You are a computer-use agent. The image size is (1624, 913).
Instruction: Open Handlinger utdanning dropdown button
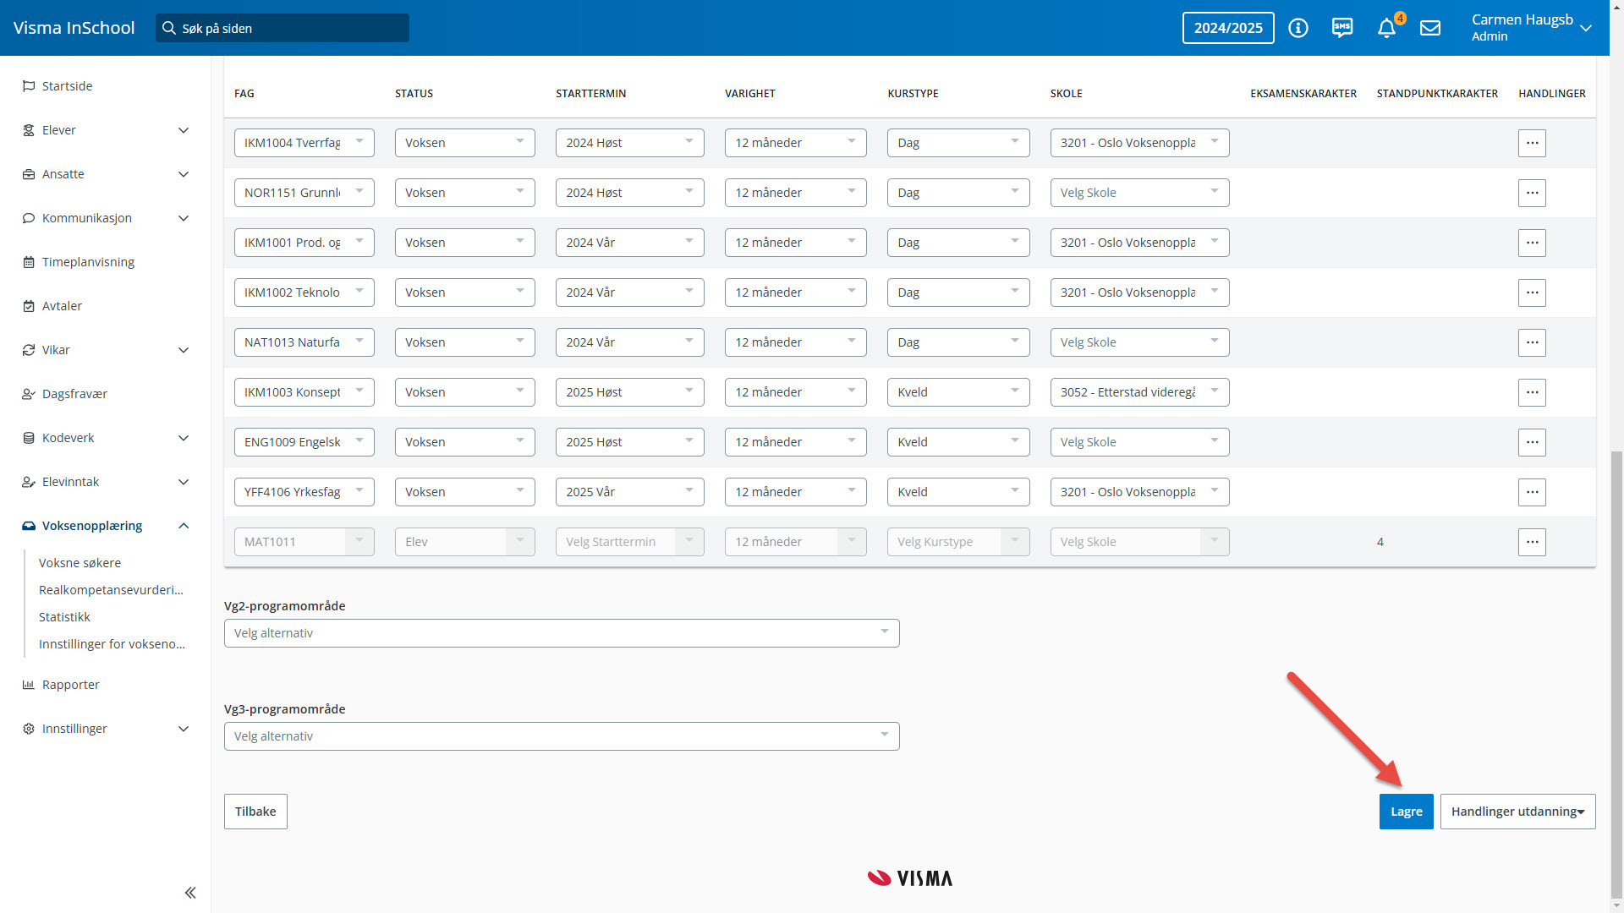1517,812
